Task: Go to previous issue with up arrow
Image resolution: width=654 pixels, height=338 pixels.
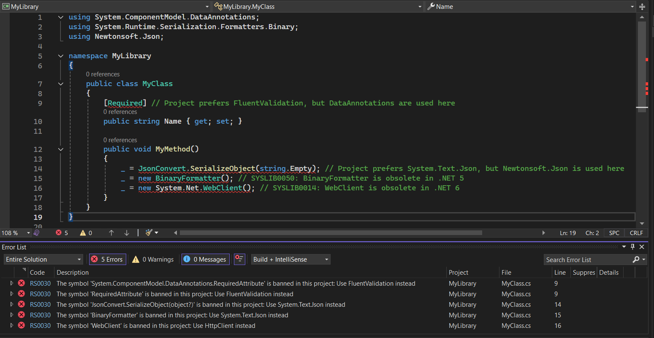Action: pos(111,233)
